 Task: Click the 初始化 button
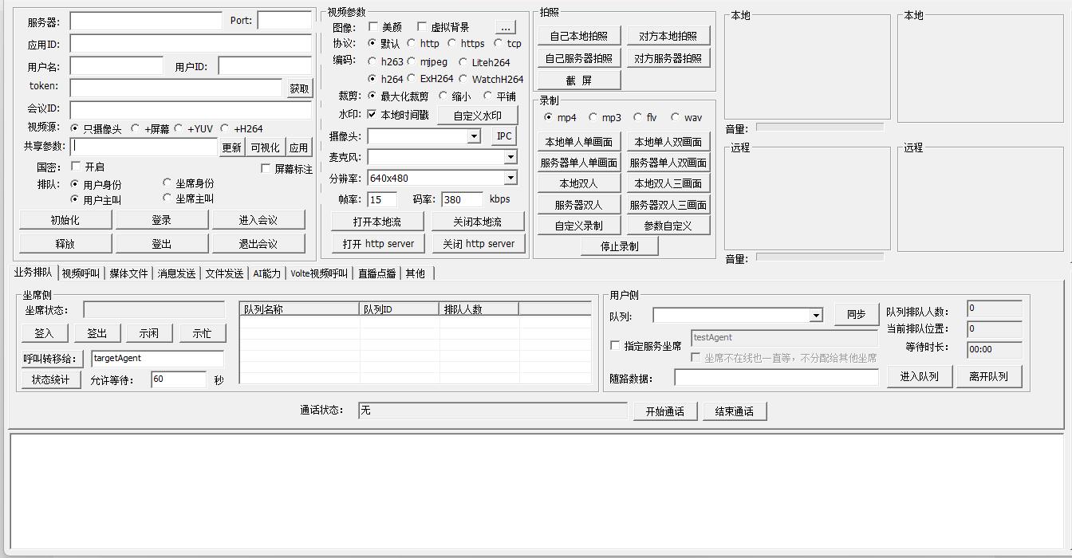pyautogui.click(x=65, y=220)
